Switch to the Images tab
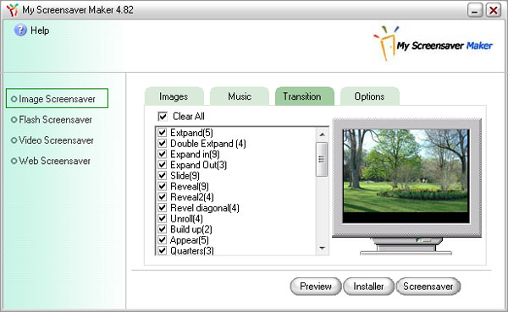Viewport: 508px width, 312px height. [x=174, y=96]
